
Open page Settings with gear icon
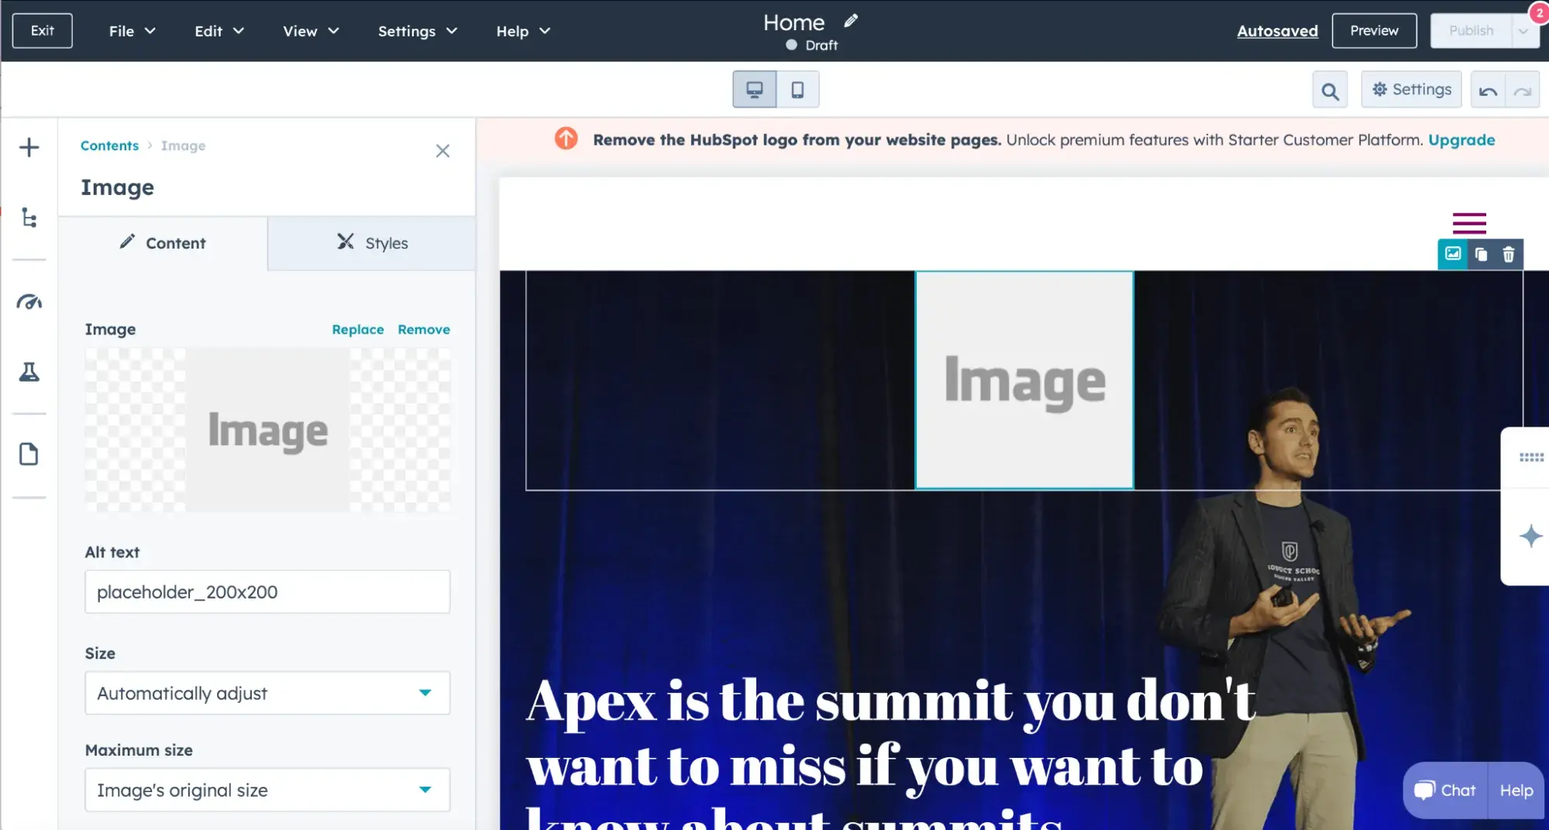pos(1411,90)
